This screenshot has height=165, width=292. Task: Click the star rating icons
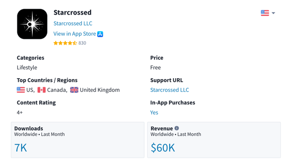tap(65, 43)
